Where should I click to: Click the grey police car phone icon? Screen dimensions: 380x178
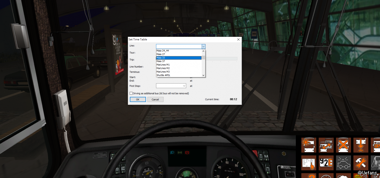click(x=343, y=163)
